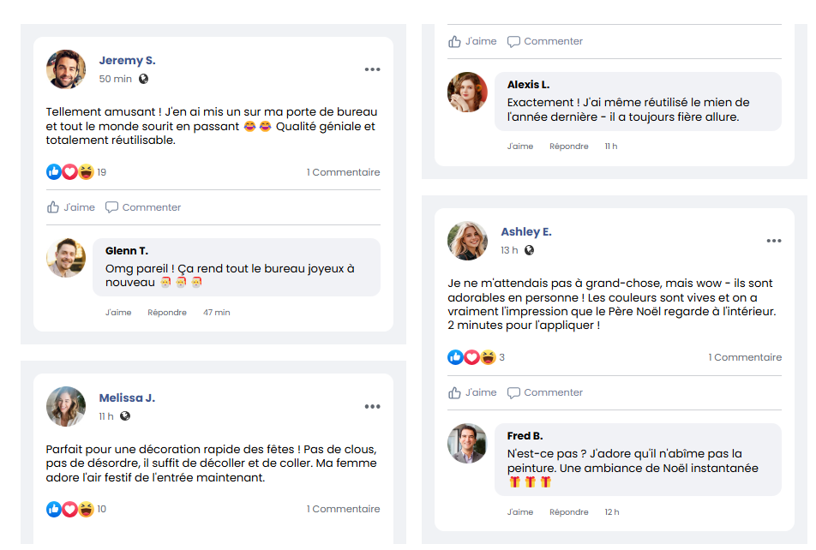The image size is (816, 550).
Task: Like Glenn T.'s comment with J'aime
Action: pos(118,313)
